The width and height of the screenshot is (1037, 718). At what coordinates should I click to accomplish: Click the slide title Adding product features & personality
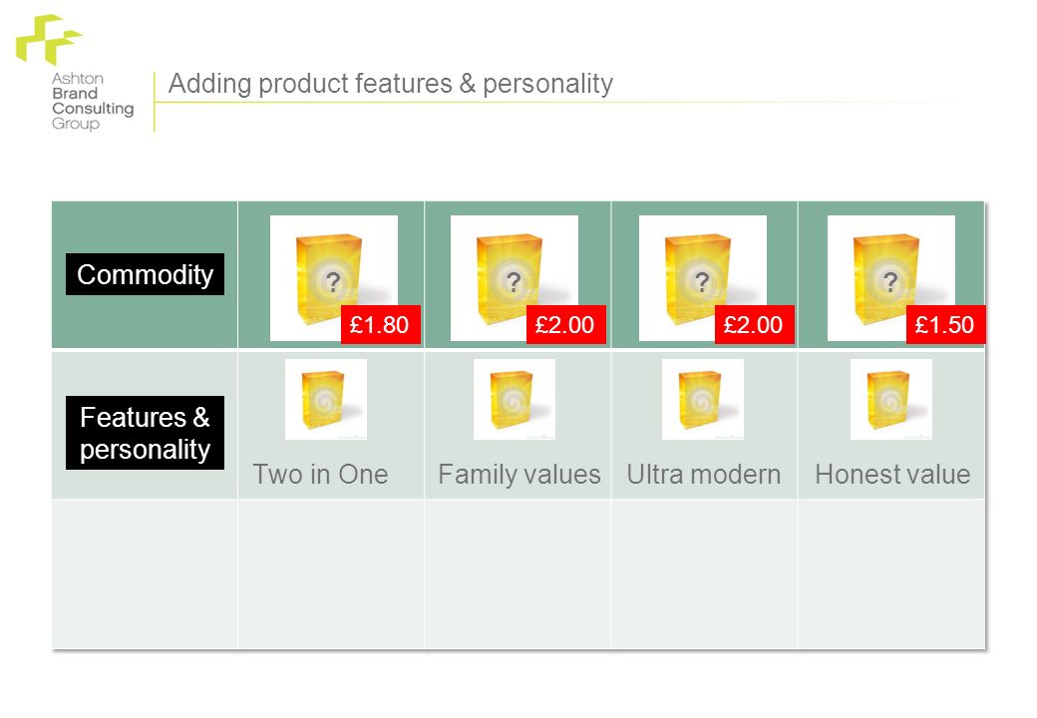tap(391, 84)
